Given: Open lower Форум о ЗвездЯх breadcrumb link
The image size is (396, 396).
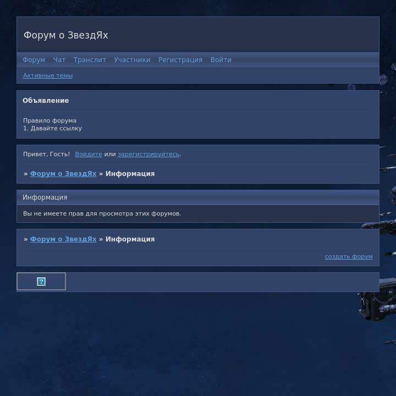Looking at the screenshot, I should click(x=63, y=239).
